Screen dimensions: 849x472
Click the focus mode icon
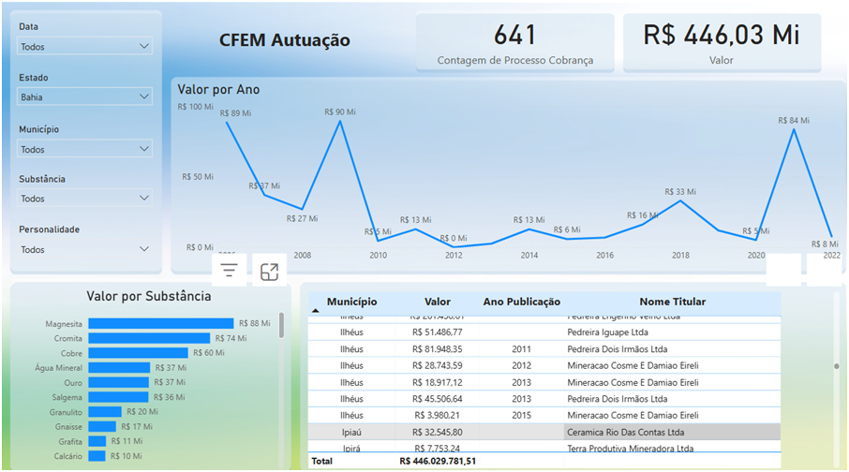pyautogui.click(x=269, y=272)
